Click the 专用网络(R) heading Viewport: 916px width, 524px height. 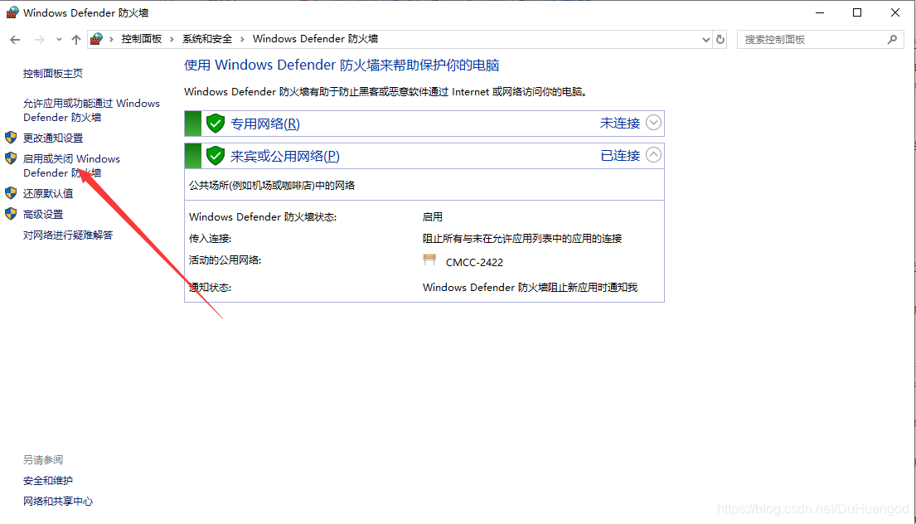pyautogui.click(x=264, y=124)
